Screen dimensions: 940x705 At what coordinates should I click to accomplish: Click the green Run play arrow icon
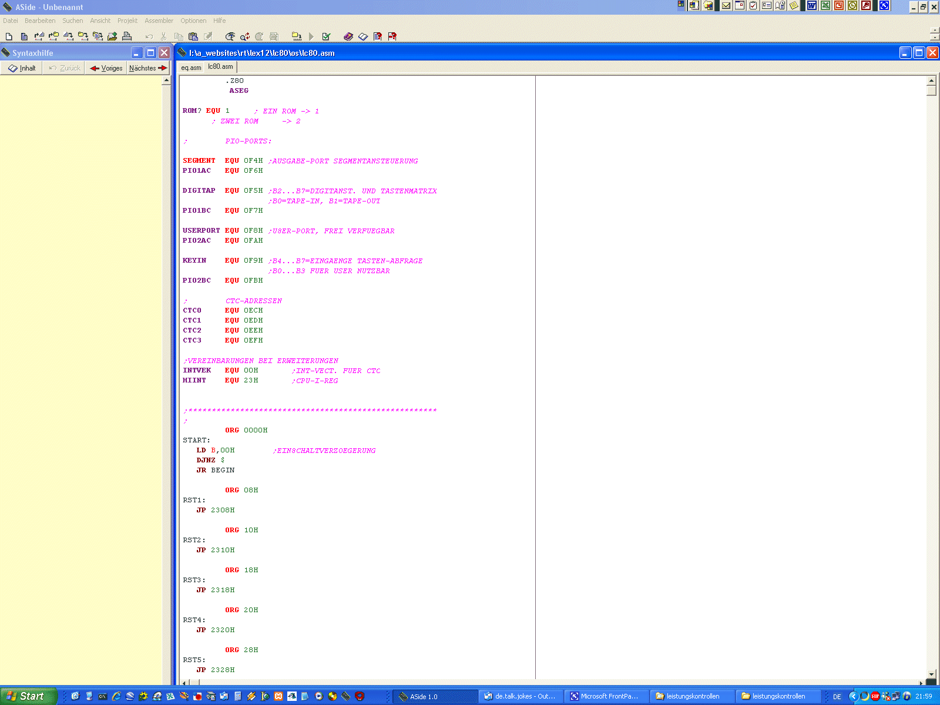[311, 36]
